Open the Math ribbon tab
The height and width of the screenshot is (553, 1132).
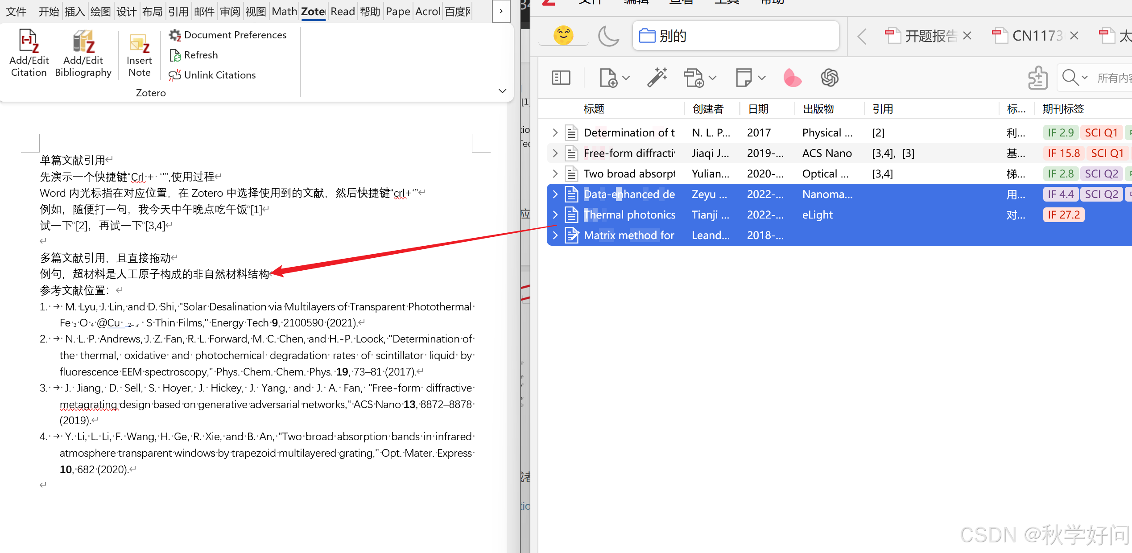tap(284, 12)
